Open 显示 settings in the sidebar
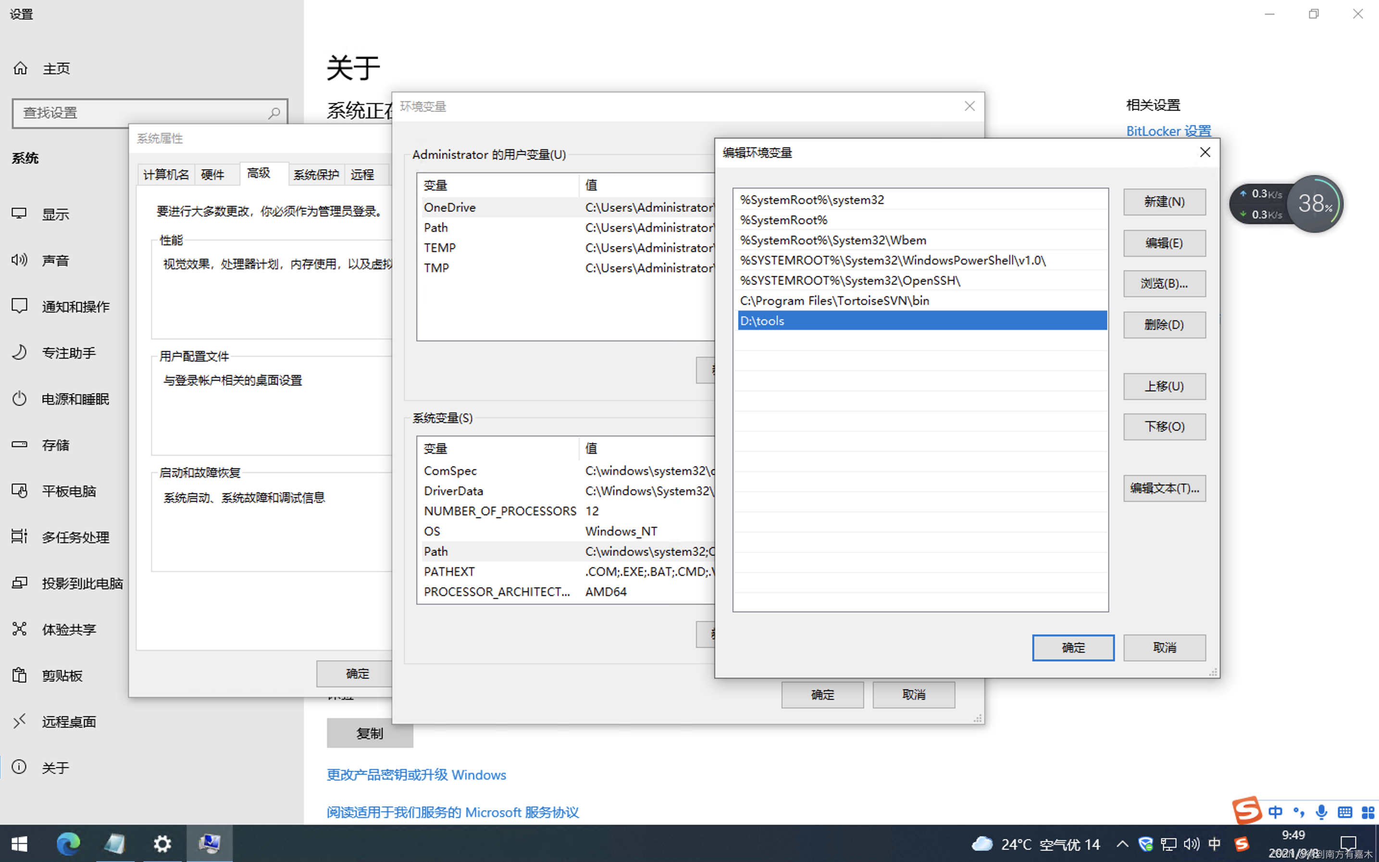The image size is (1379, 862). (55, 214)
